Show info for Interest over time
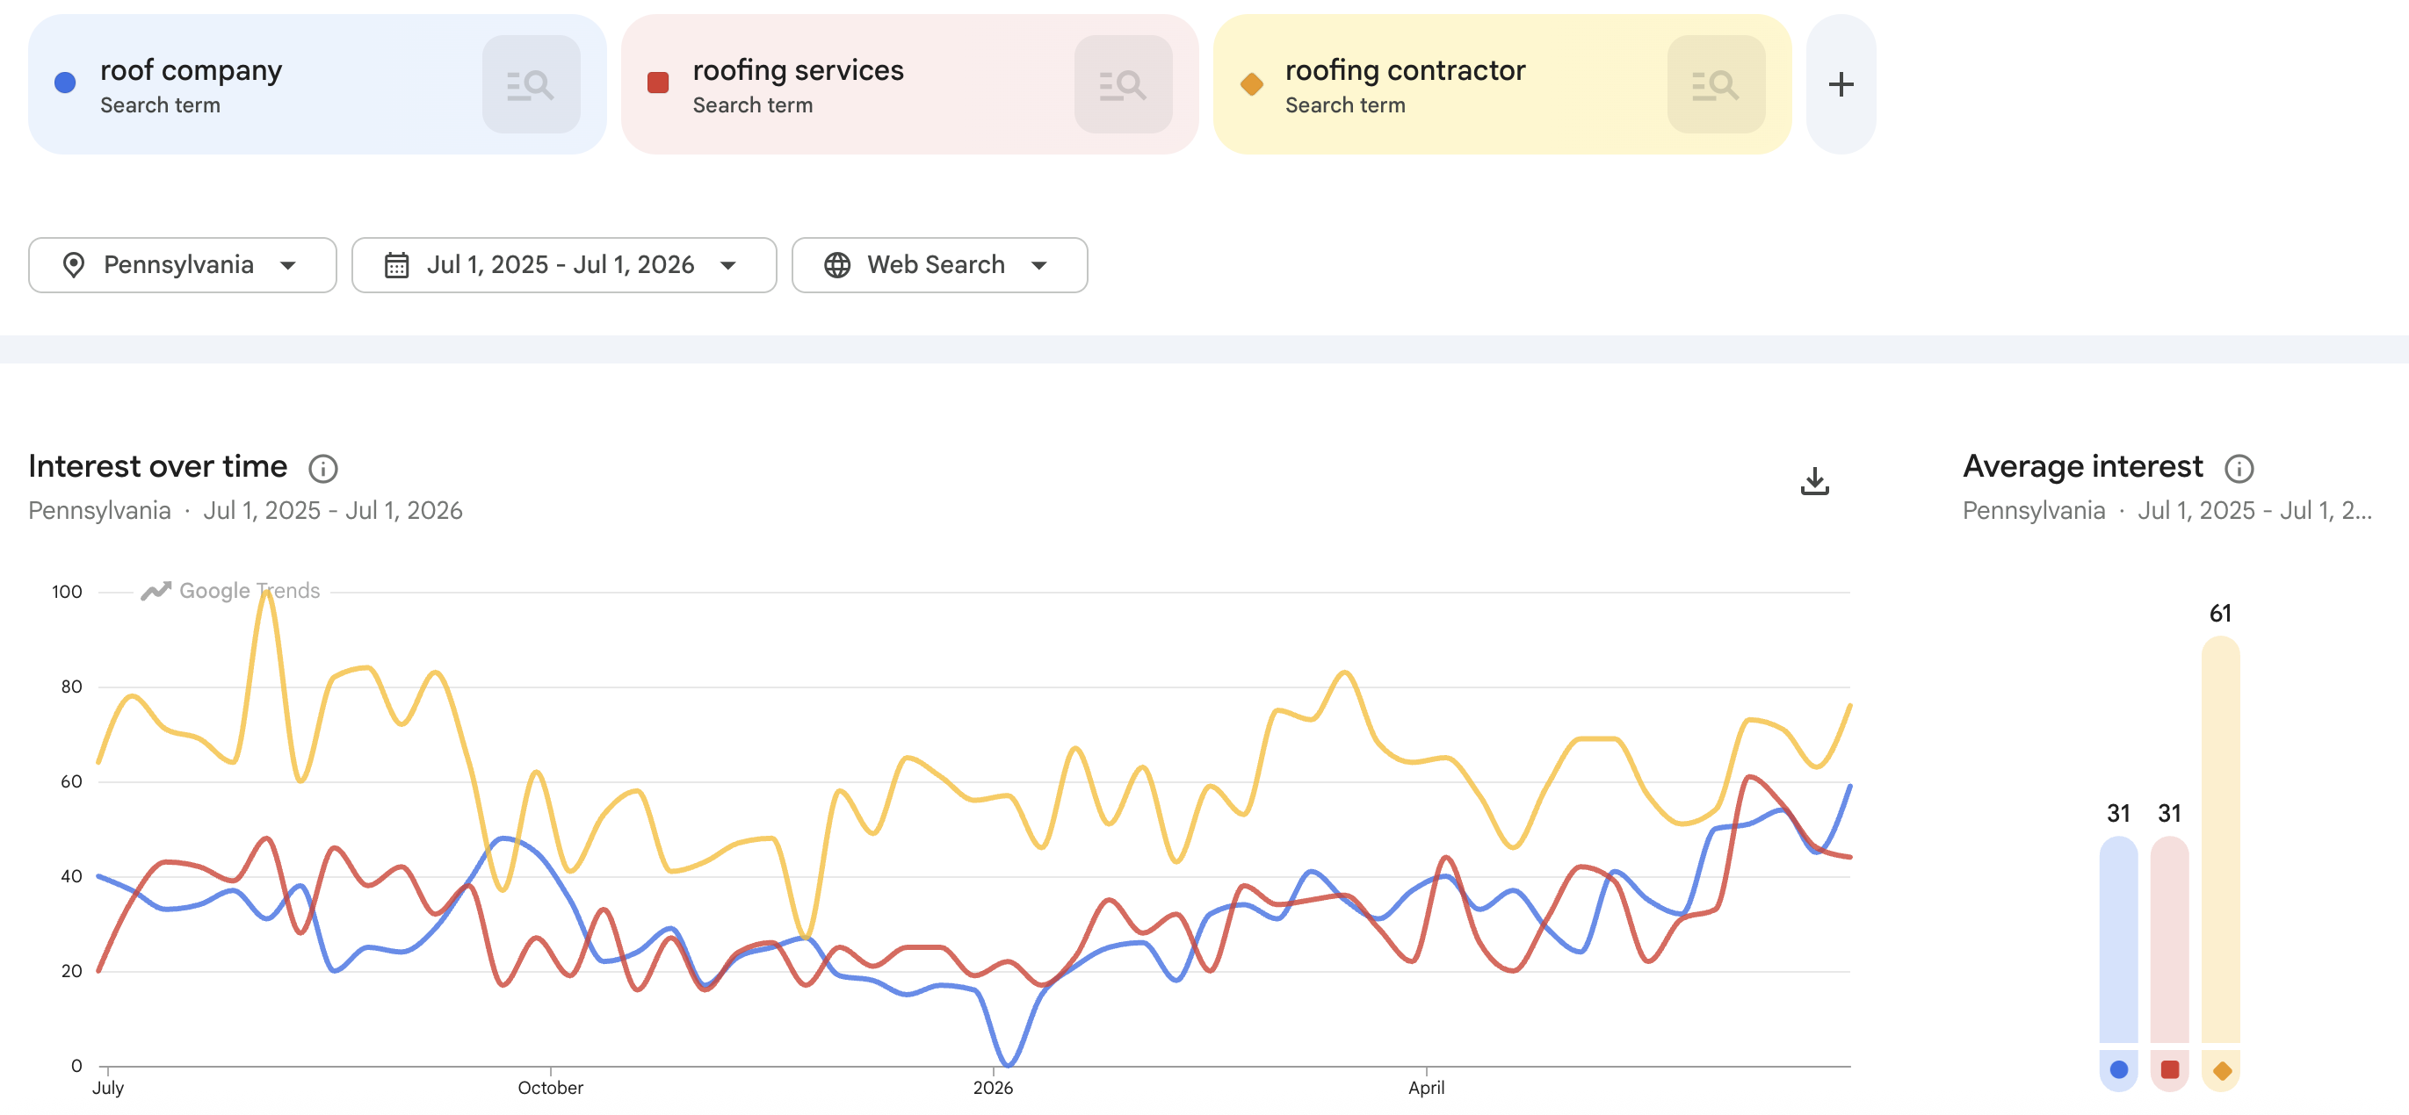Viewport: 2409px width, 1115px height. pyautogui.click(x=323, y=468)
